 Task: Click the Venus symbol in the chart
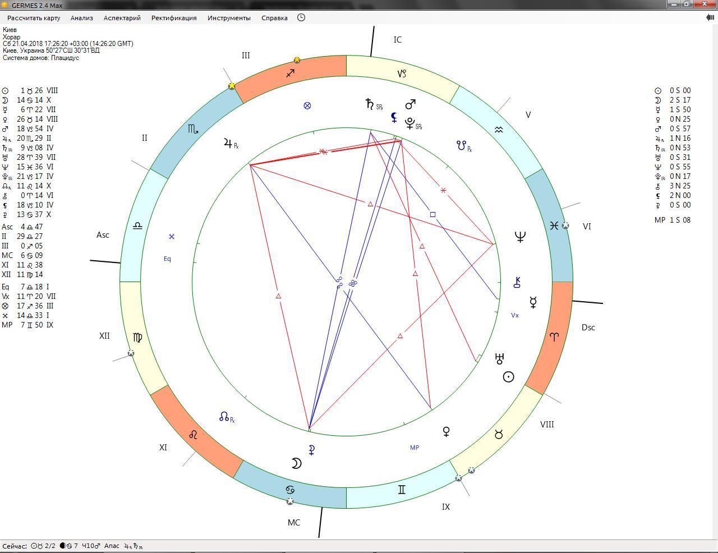click(x=447, y=432)
